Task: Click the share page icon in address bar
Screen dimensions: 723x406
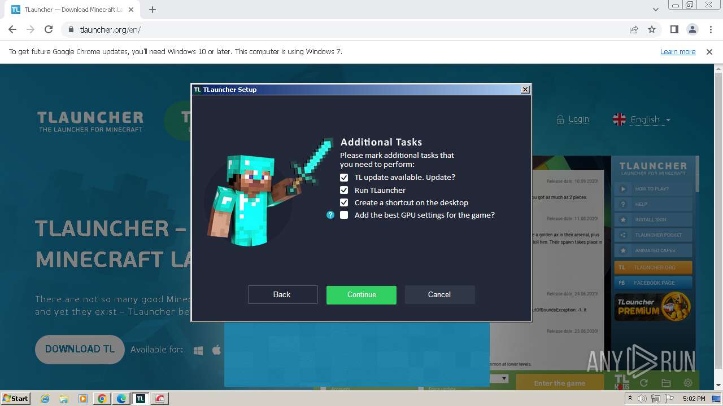Action: (634, 29)
